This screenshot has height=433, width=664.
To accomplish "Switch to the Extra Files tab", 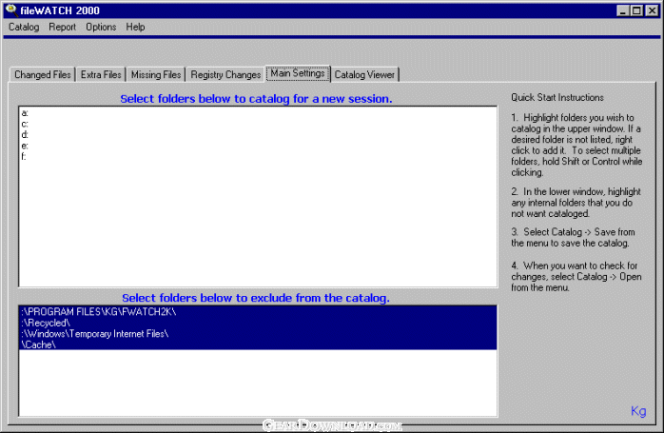I will [x=101, y=74].
